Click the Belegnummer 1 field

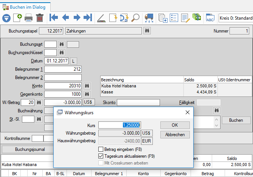[63, 69]
